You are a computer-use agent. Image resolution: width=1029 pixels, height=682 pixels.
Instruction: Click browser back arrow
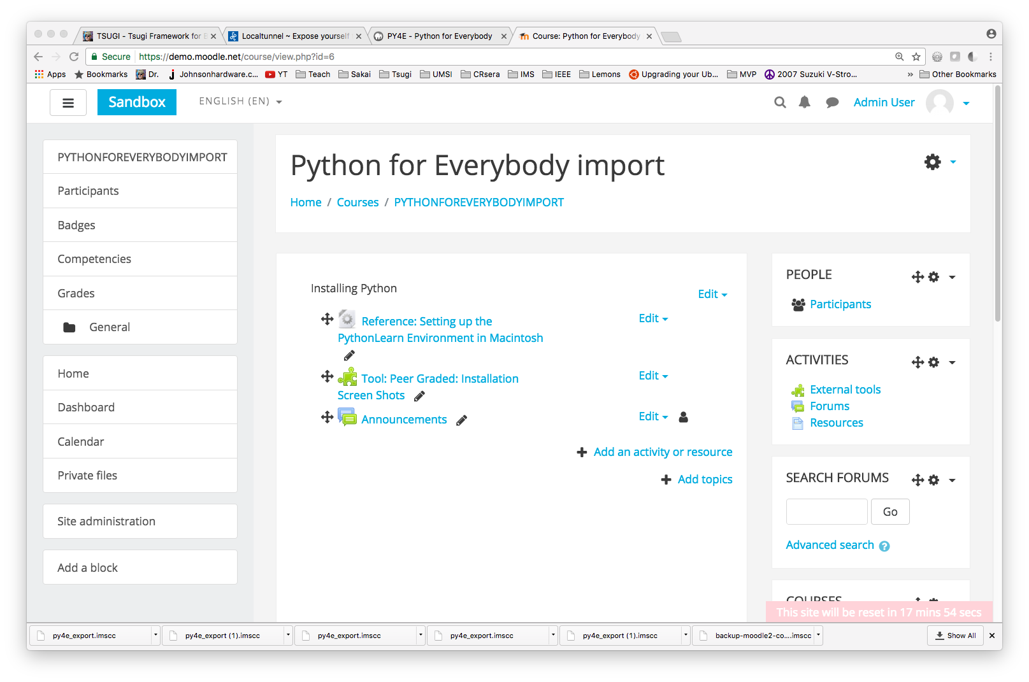coord(38,57)
